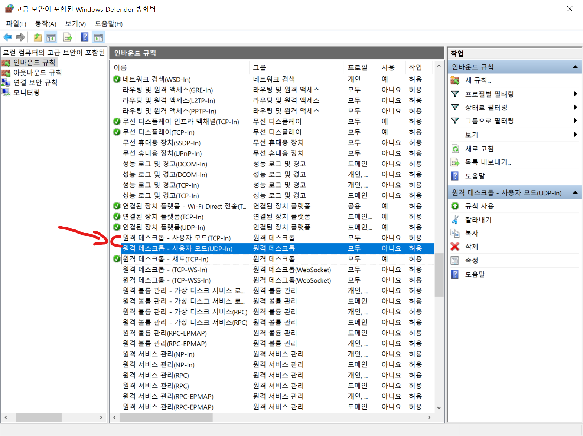Screen dimensions: 583x436
Task: Sort the list by the 그룹 column header
Action: click(297, 67)
